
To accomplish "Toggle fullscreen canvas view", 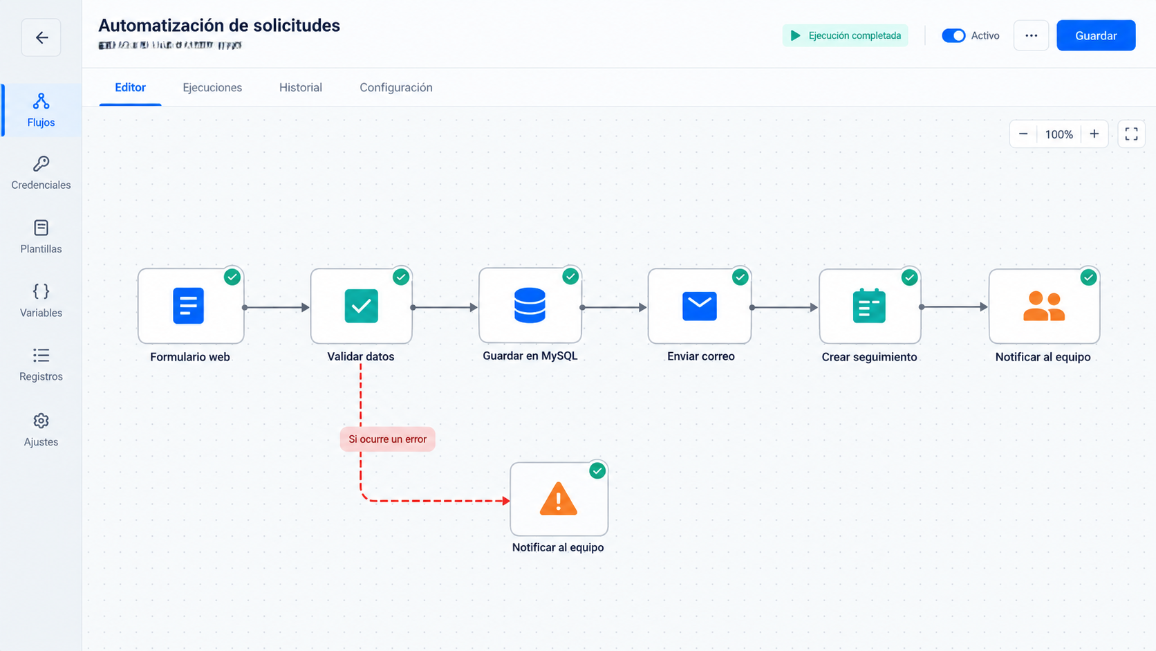I will pos(1131,134).
